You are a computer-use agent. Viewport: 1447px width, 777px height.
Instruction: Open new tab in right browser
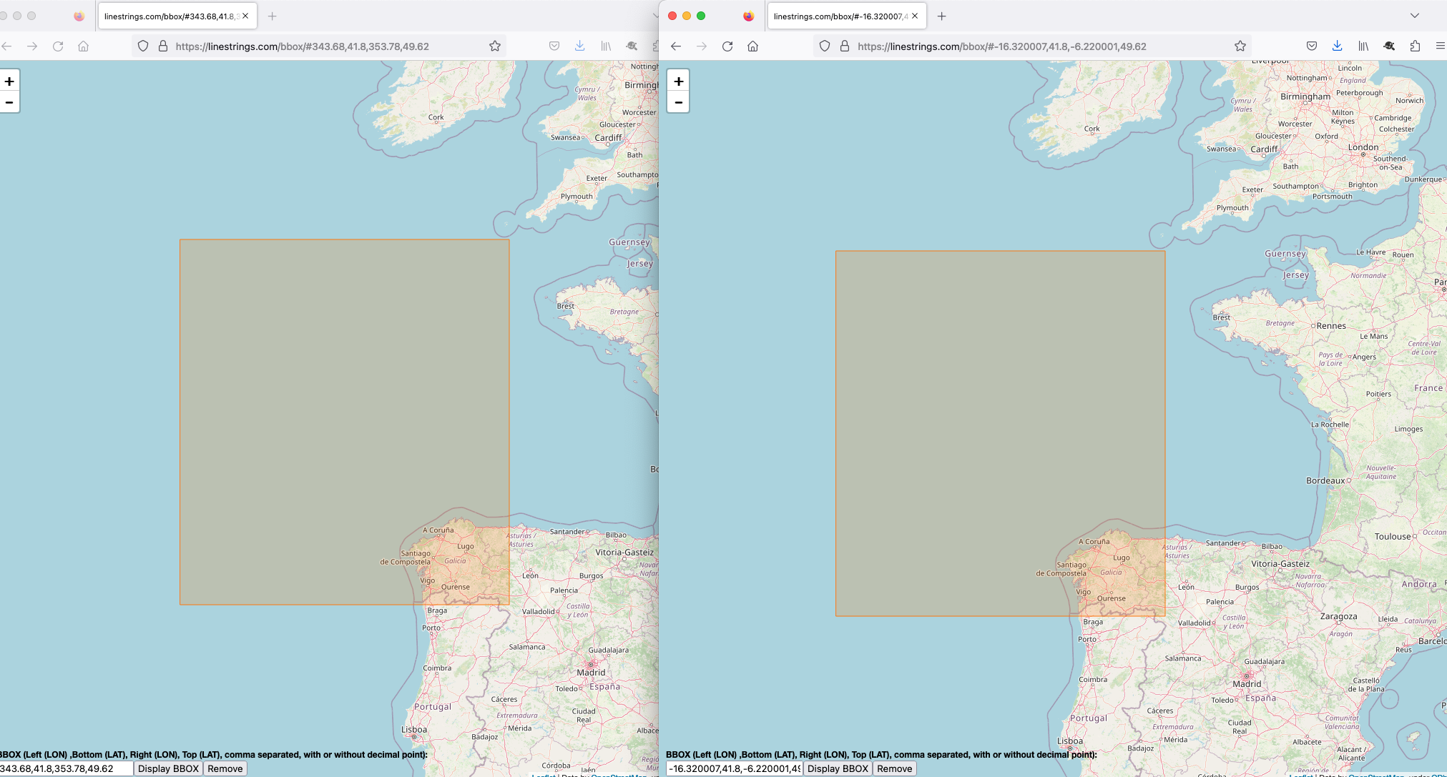coord(941,16)
